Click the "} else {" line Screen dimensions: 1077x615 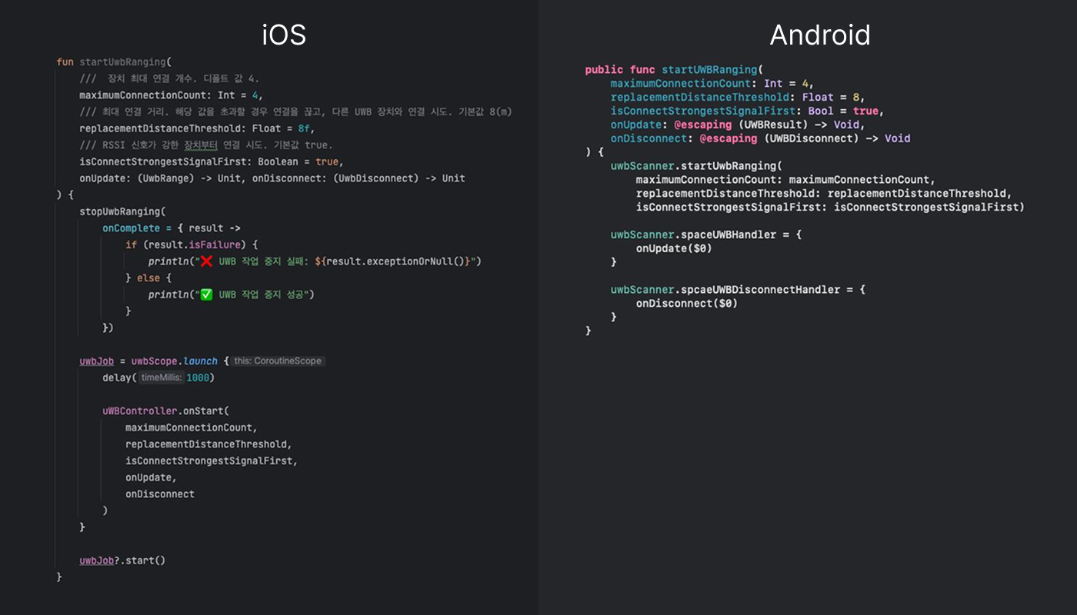tap(148, 278)
